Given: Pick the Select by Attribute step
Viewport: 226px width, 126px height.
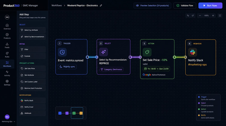Looking at the screenshot, I should point(33,30).
